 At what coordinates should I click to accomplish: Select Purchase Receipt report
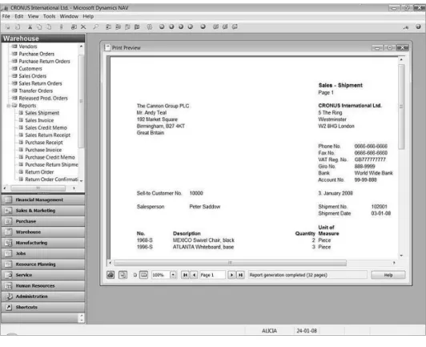click(44, 142)
